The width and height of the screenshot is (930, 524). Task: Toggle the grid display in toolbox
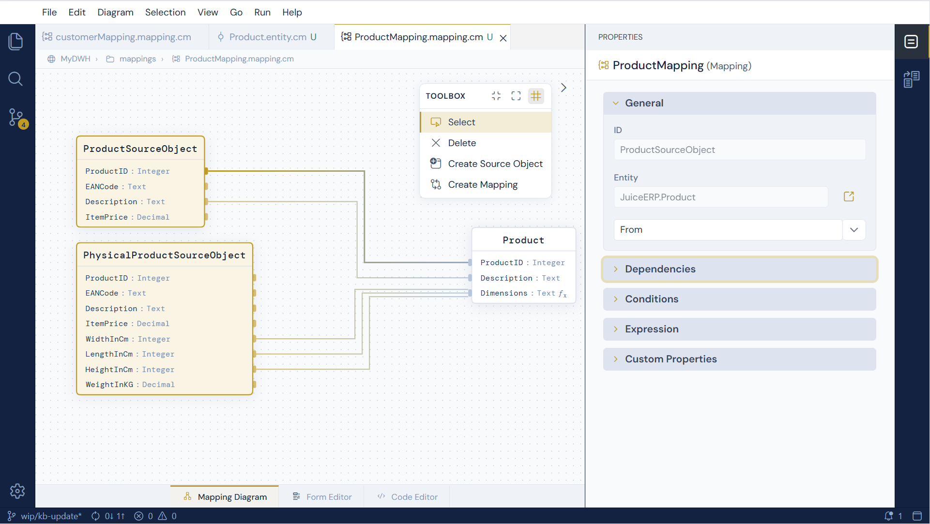[x=536, y=96]
